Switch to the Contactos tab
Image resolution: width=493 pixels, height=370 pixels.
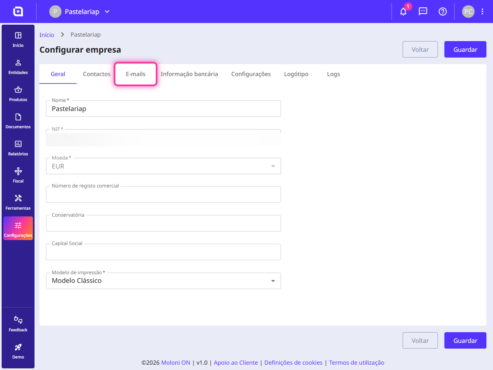click(x=97, y=74)
